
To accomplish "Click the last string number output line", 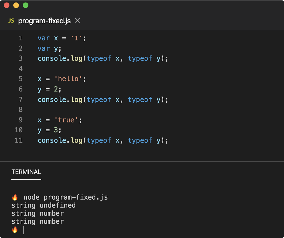I will click(37, 222).
